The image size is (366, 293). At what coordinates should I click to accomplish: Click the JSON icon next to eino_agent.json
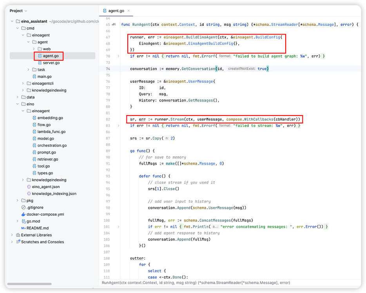pos(29,187)
